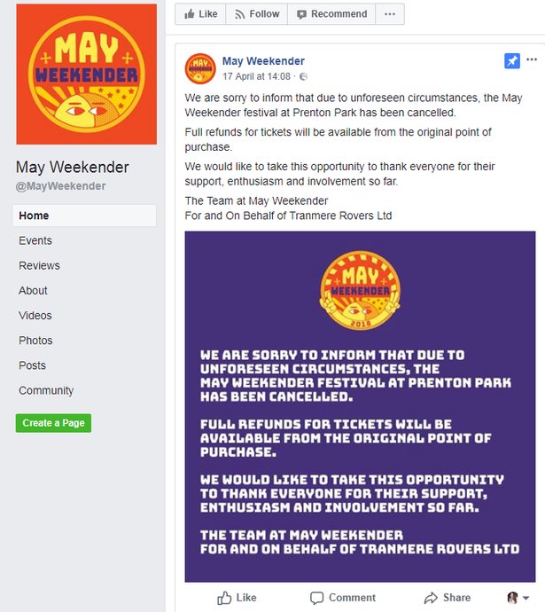
Task: Select Community in the sidebar
Action: click(46, 390)
